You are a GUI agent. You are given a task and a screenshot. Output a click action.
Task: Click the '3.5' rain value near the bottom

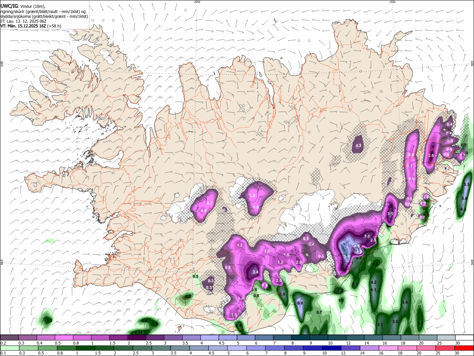click(x=395, y=322)
